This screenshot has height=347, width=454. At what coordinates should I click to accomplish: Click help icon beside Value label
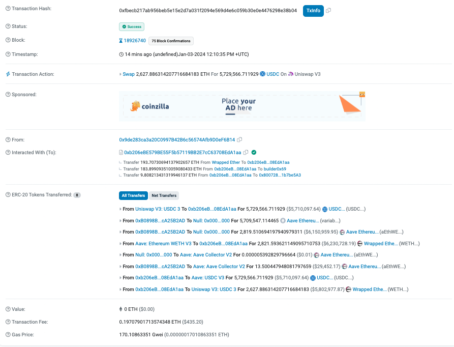(x=8, y=309)
